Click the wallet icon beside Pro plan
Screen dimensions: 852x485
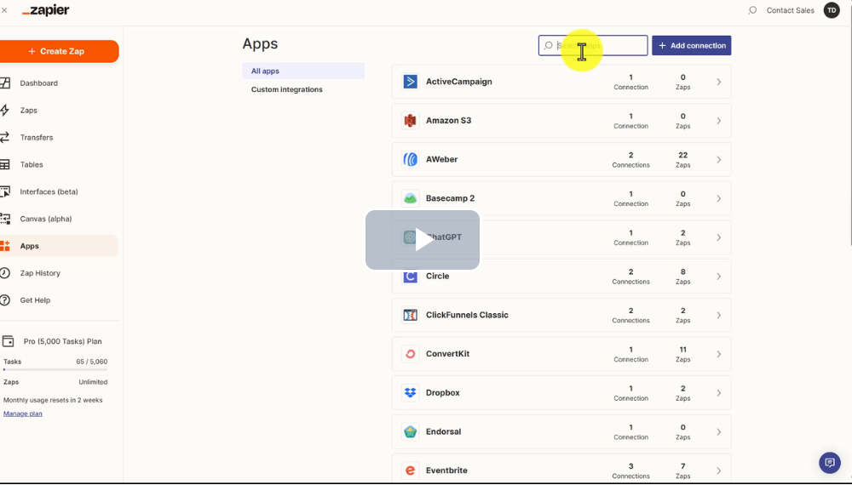click(9, 341)
